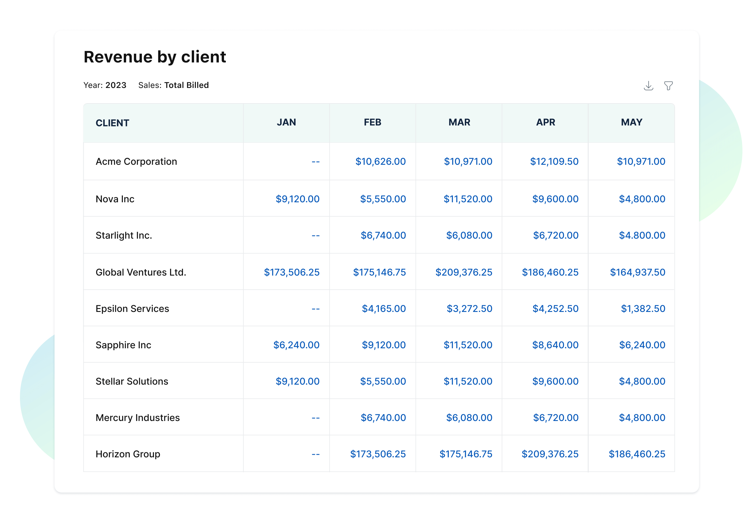Open Nova Inc March $11,520.00 value
Screen dimensions: 753x523
[468, 199]
